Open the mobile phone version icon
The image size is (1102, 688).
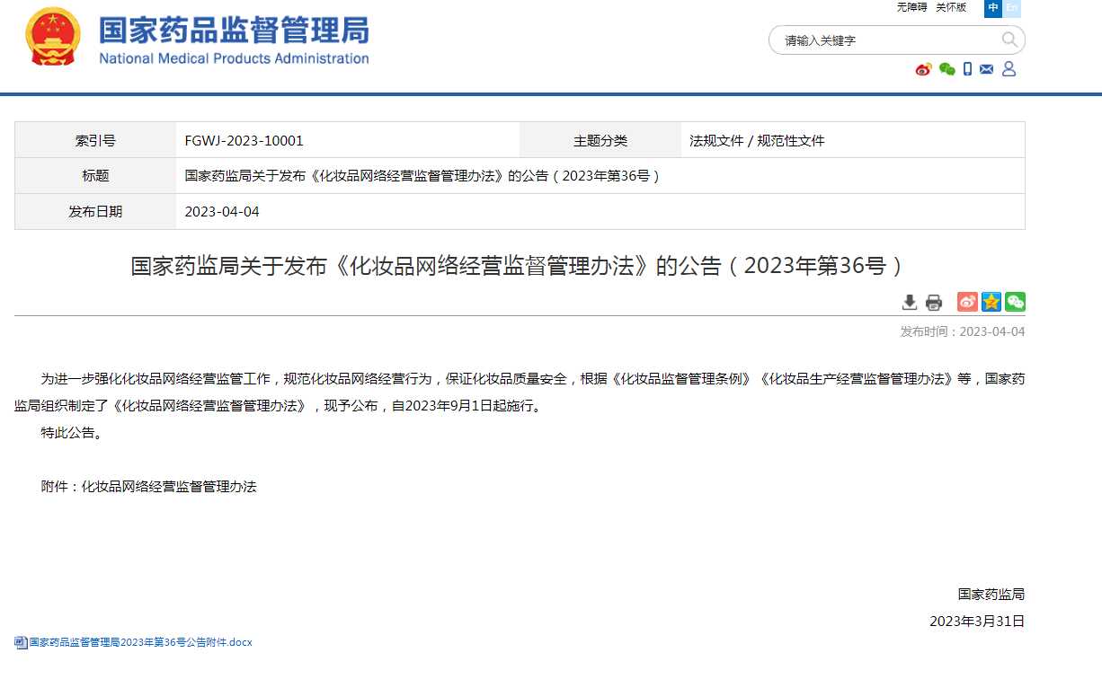click(968, 69)
